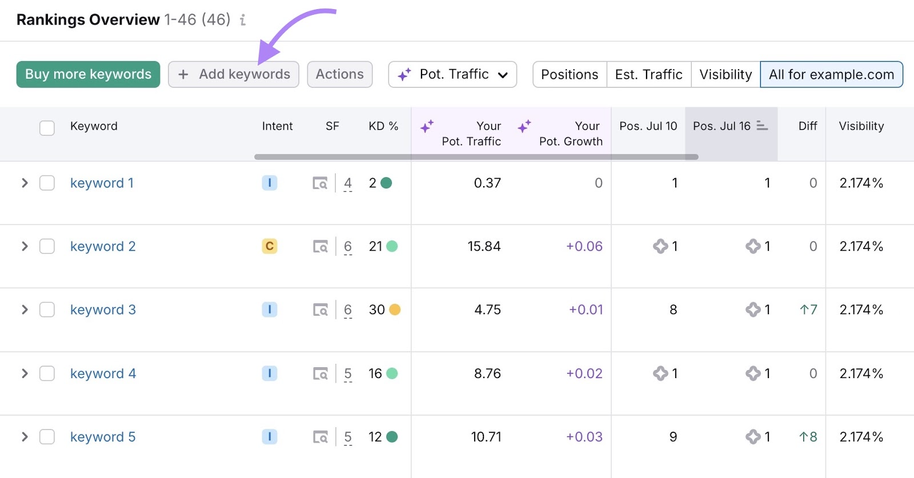The height and width of the screenshot is (478, 914).
Task: Toggle the select-all checkbox in the header
Action: point(47,127)
